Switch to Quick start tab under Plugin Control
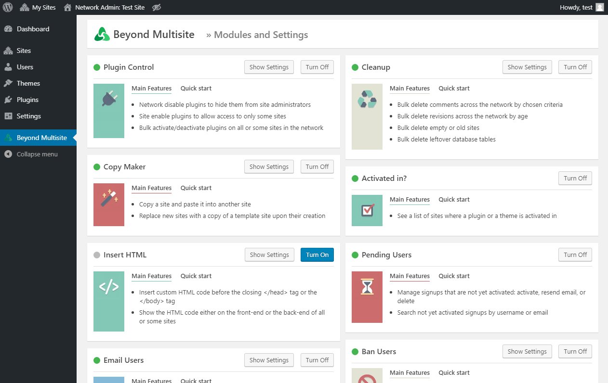Viewport: 608px width, 383px height. tap(196, 88)
